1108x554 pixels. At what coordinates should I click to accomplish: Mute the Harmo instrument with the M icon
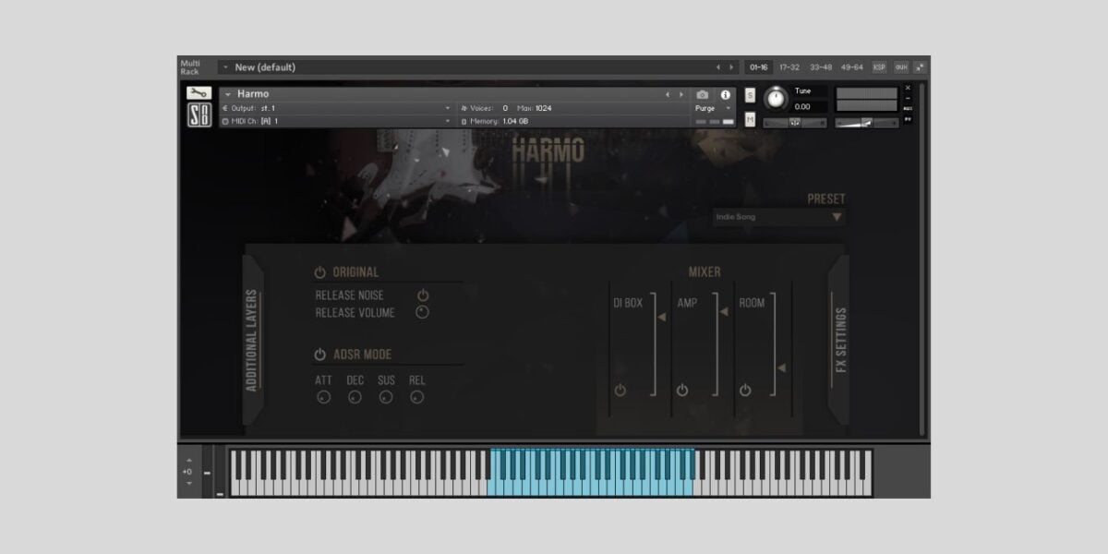click(x=748, y=116)
